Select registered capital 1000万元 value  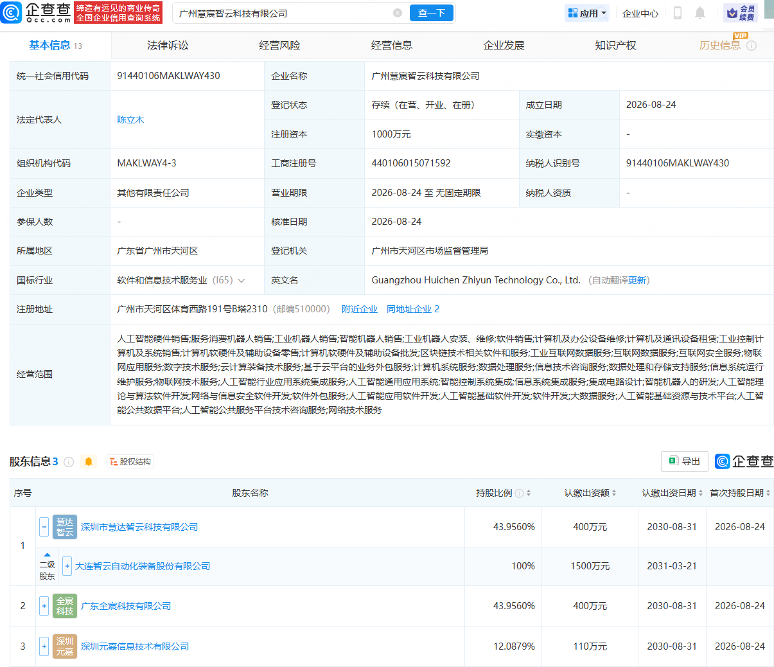tap(391, 134)
